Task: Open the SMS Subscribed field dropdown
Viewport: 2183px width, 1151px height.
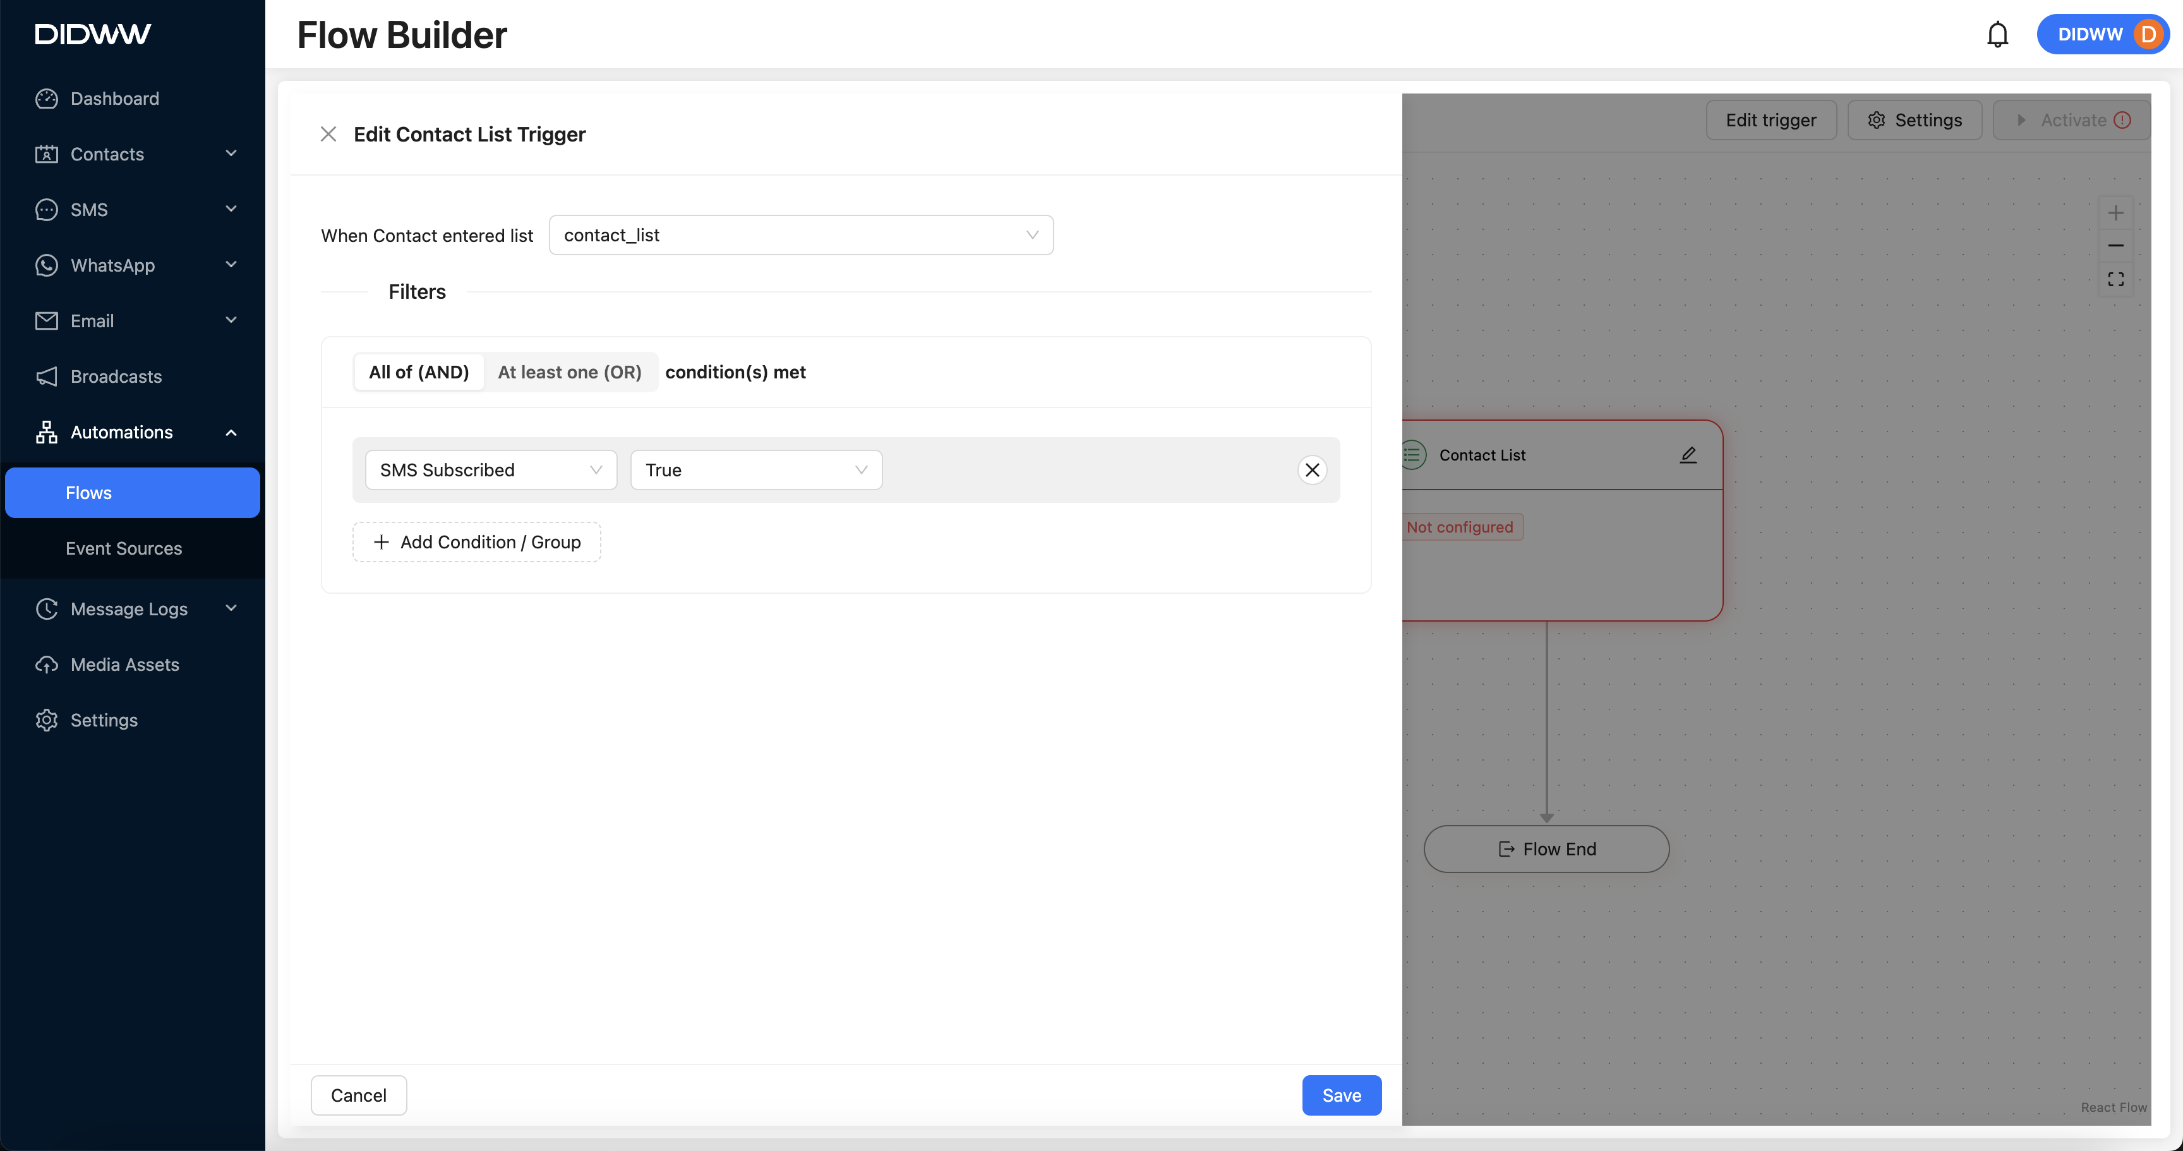Action: click(x=490, y=469)
